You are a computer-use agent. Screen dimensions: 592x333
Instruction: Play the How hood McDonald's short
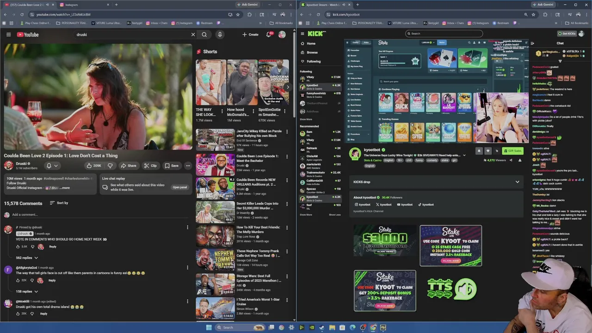click(242, 82)
